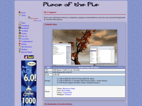The image size is (142, 106).
Task: Open the Crystal Gold cursor link
Action: click(x=67, y=92)
